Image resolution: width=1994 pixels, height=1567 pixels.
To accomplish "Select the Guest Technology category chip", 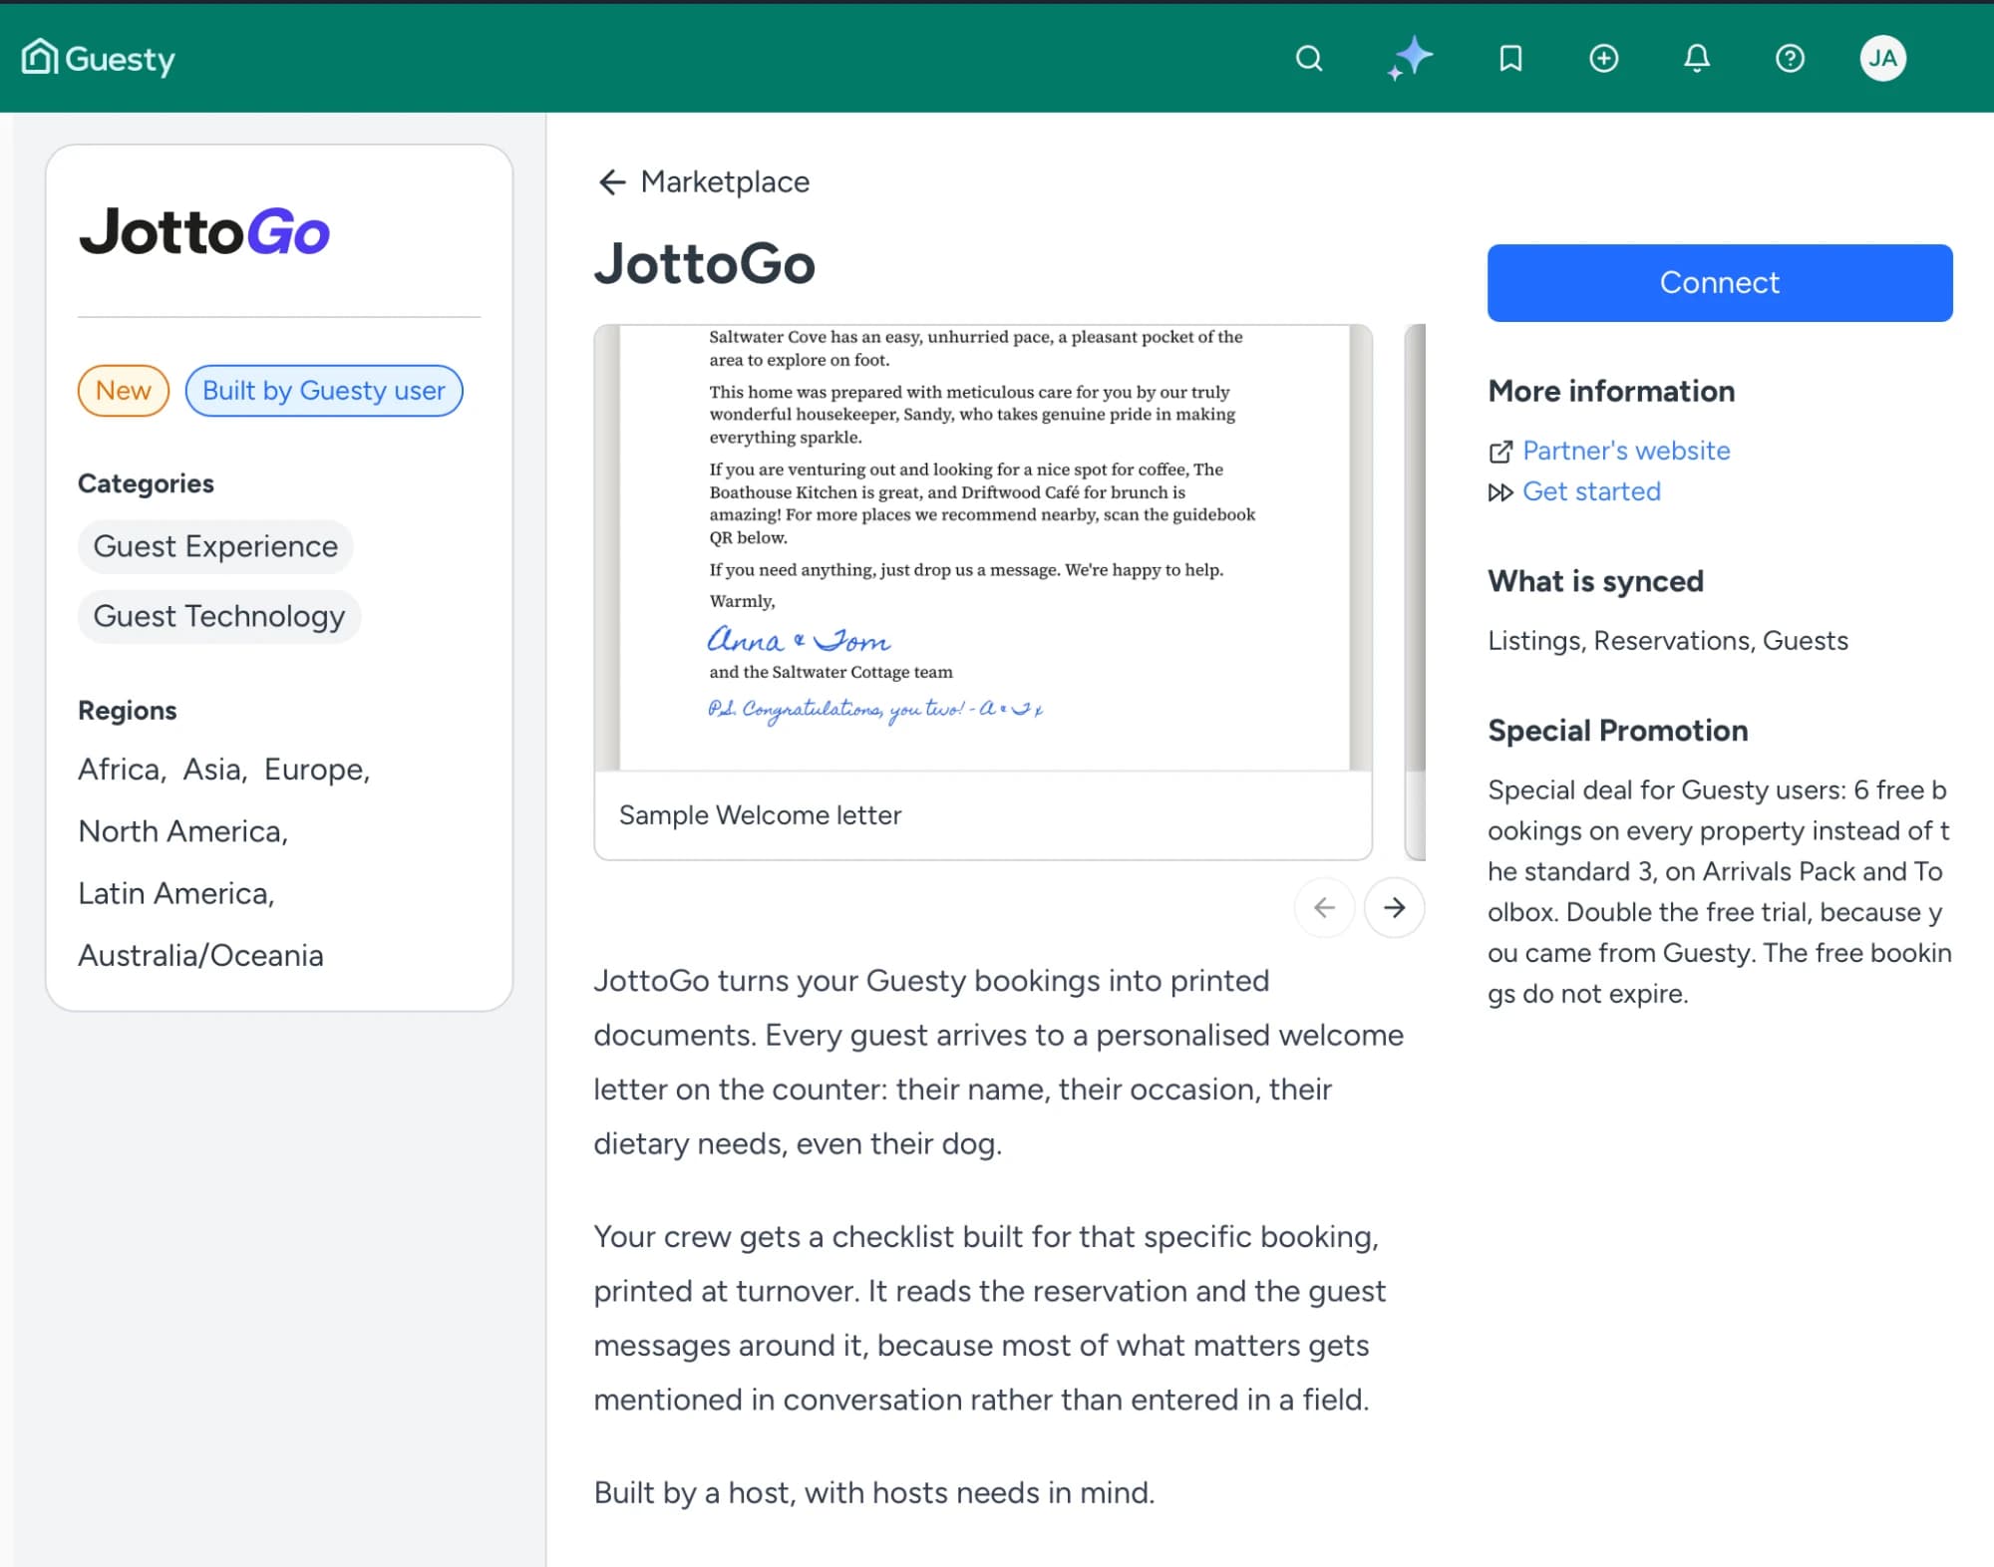I will pos(219,616).
